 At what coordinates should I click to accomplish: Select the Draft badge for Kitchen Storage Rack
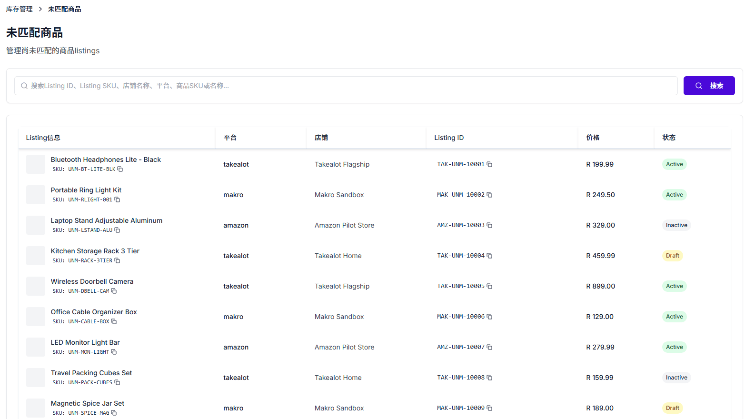click(x=672, y=256)
